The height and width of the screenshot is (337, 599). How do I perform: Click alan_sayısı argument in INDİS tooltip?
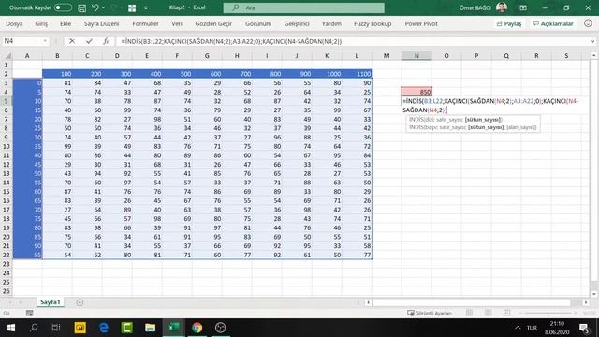point(521,127)
